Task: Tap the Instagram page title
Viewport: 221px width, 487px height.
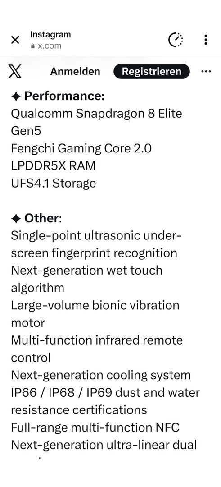Action: coord(50,34)
